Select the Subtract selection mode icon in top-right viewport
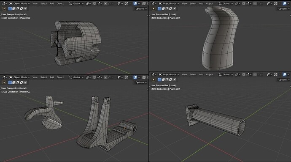 click(167, 8)
